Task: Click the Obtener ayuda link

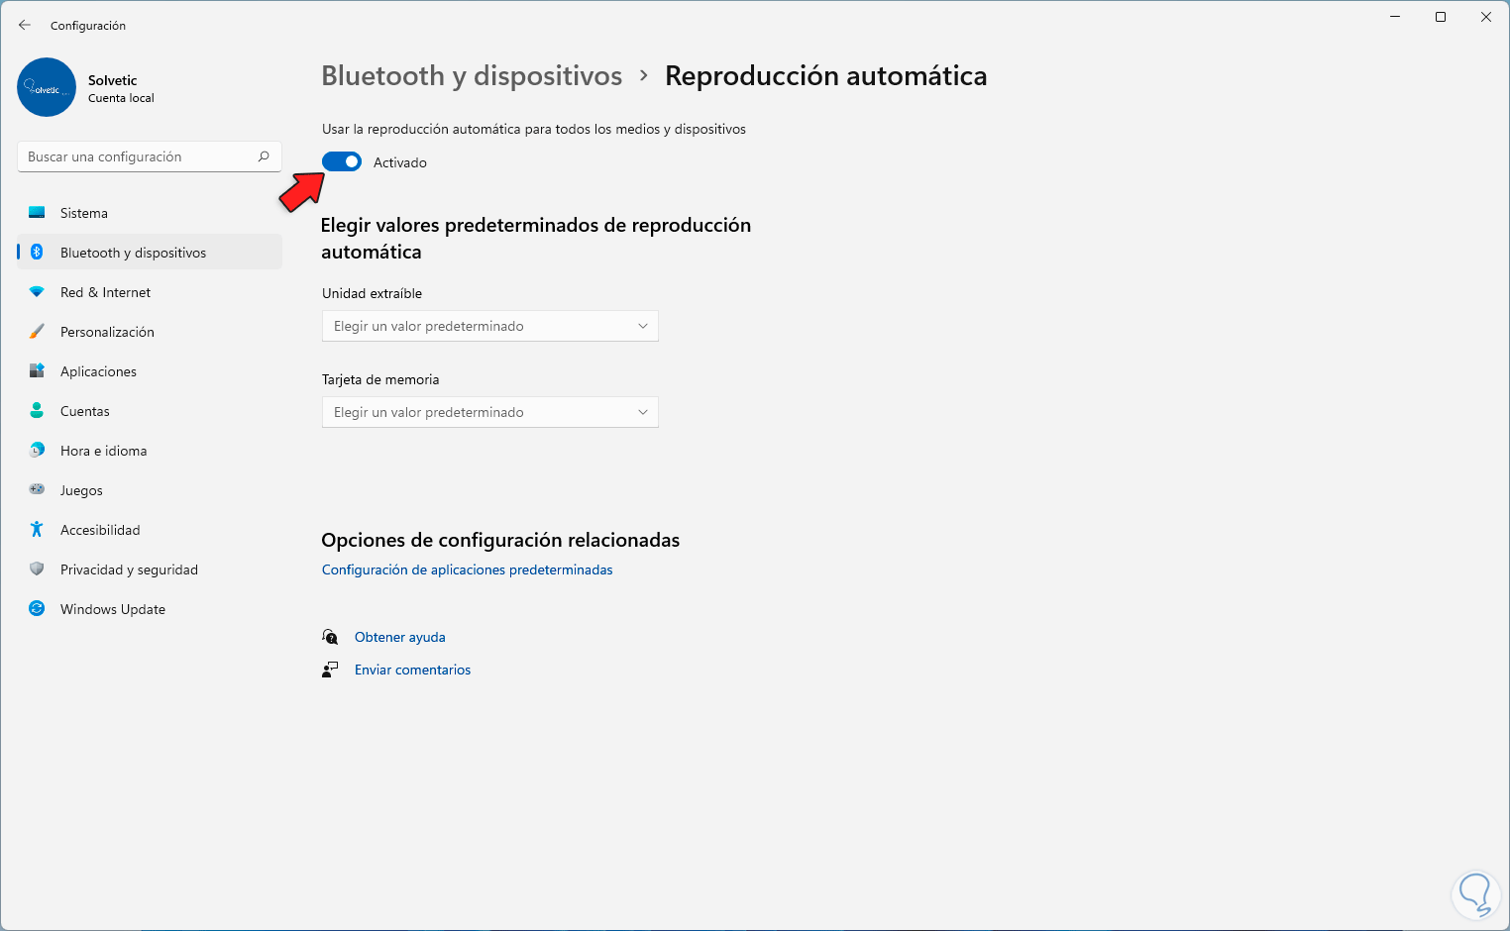Action: tap(399, 637)
